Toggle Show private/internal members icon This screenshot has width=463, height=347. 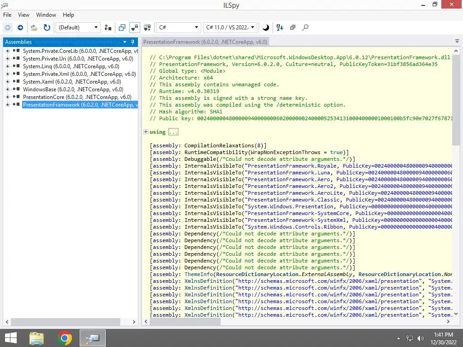click(135, 28)
